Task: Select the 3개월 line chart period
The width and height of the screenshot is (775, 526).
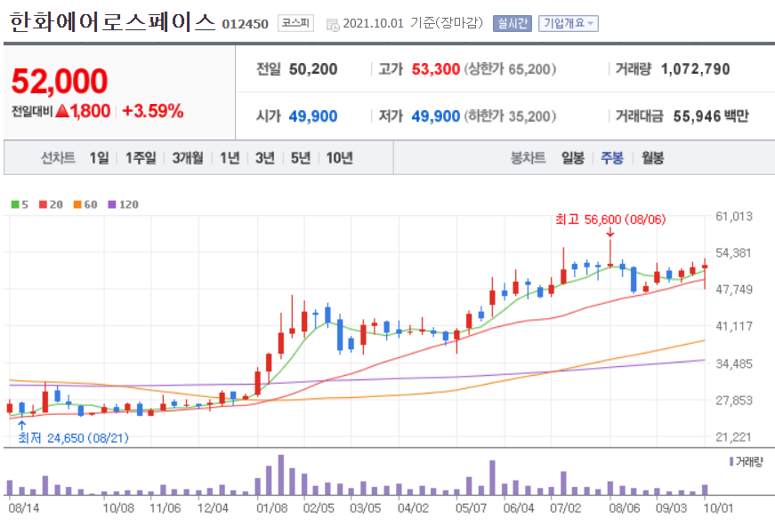Action: coord(188,158)
